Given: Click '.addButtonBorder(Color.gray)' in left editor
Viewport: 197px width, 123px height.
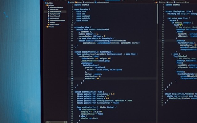Looking at the screenshot, I should (95, 61).
